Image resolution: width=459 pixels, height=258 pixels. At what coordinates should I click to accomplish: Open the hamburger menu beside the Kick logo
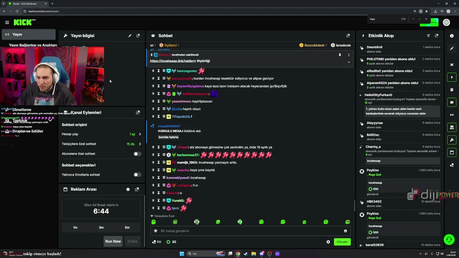click(x=7, y=23)
